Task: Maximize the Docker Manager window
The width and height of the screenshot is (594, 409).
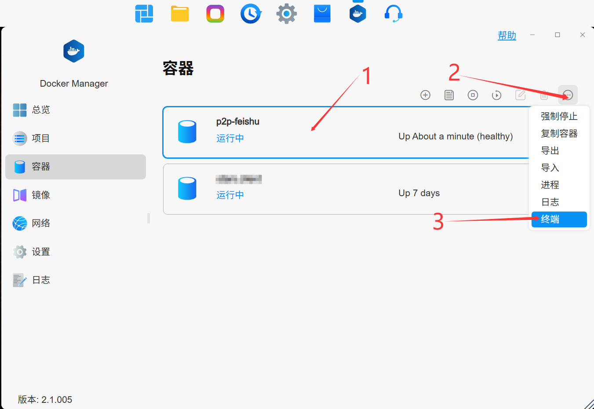Action: click(558, 35)
